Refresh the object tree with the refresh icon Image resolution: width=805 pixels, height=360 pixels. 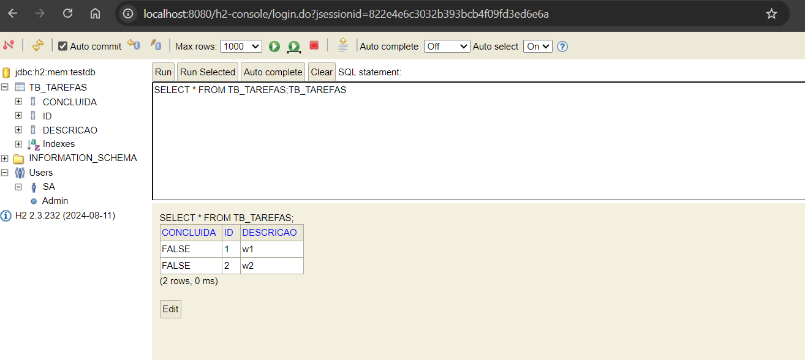[x=37, y=46]
